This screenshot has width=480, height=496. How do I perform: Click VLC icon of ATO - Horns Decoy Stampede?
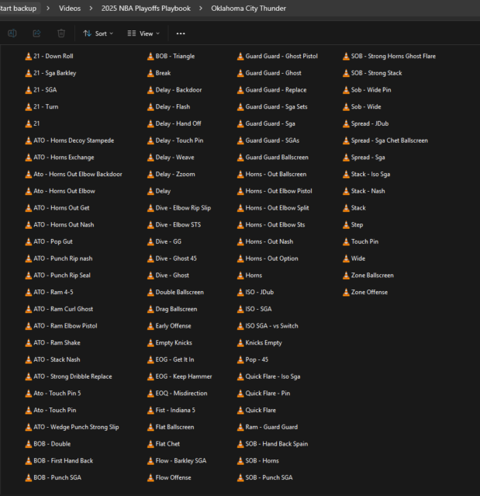[29, 140]
